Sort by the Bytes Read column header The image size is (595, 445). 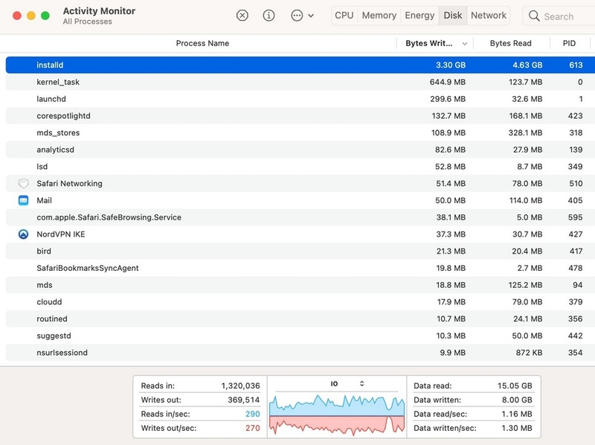510,43
